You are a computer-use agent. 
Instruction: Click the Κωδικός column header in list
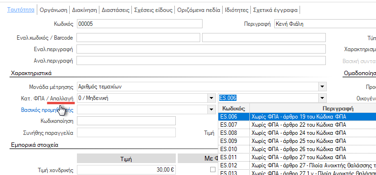click(234, 108)
